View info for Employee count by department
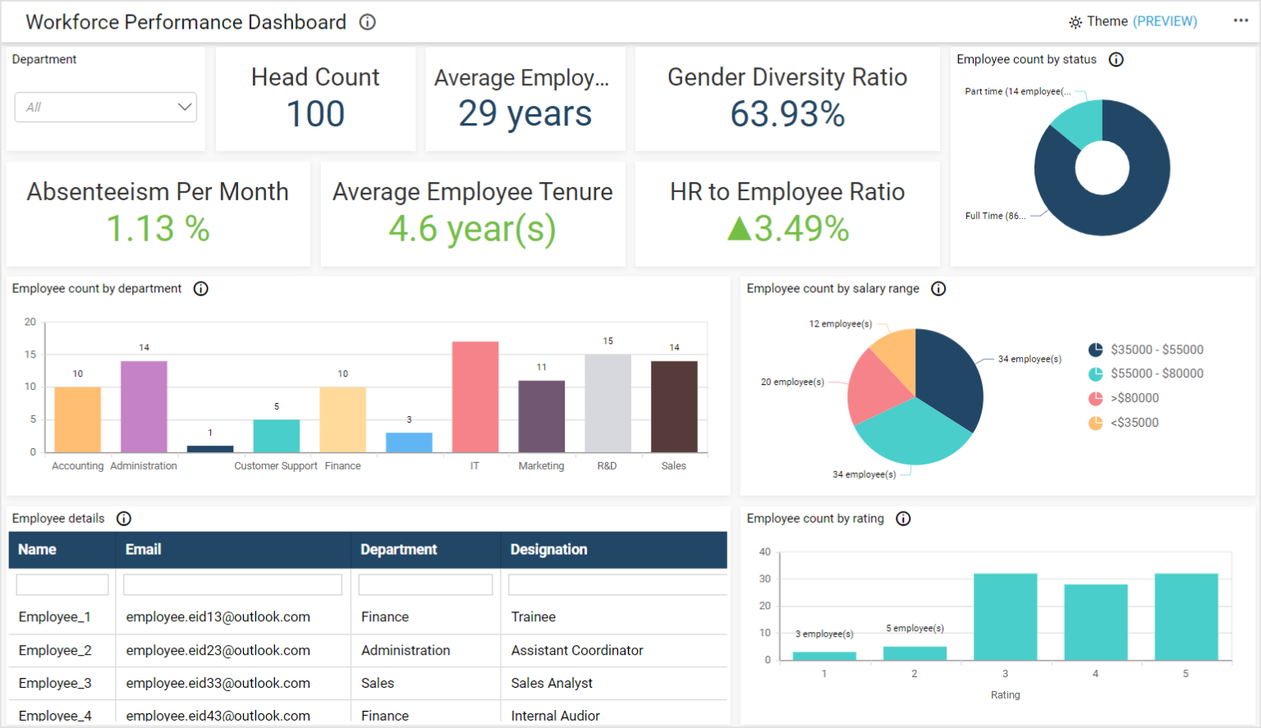Screen dimensions: 1261x728 coord(201,288)
